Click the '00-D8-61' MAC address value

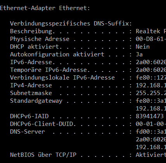click(x=151, y=39)
